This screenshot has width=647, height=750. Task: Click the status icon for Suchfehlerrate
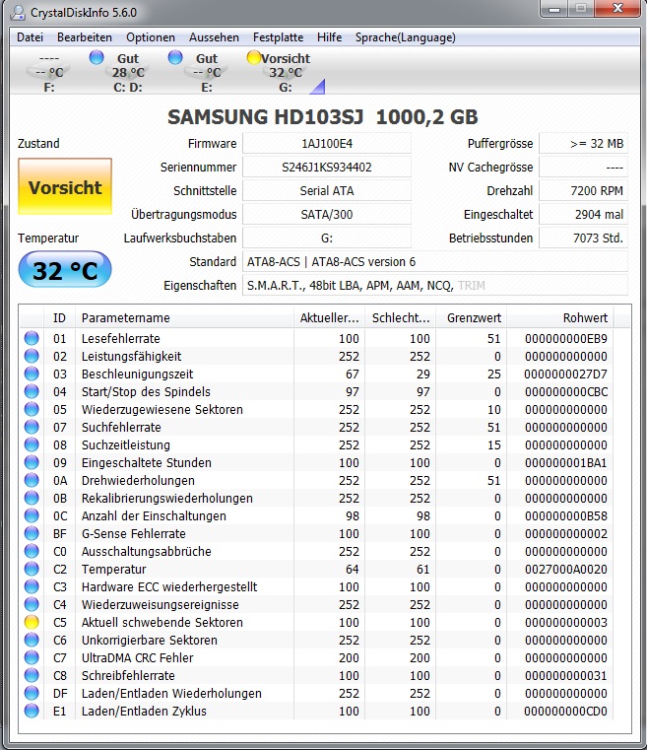32,427
